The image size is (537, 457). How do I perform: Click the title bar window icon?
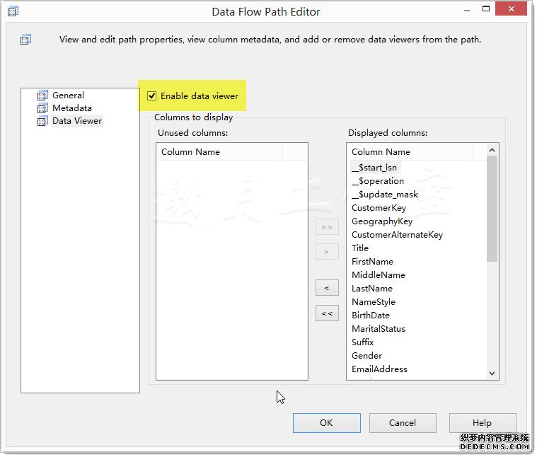pyautogui.click(x=12, y=12)
